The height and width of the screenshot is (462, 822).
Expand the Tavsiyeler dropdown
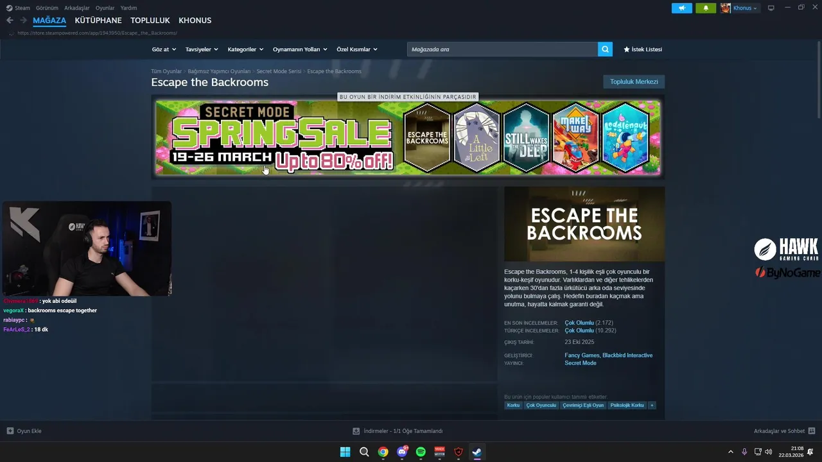202,49
